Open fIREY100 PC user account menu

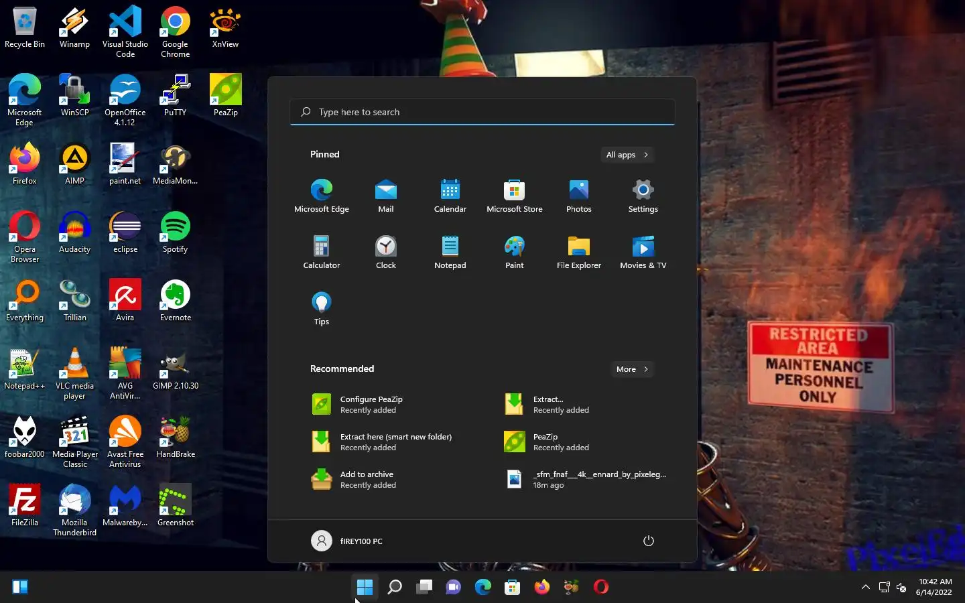pos(347,541)
